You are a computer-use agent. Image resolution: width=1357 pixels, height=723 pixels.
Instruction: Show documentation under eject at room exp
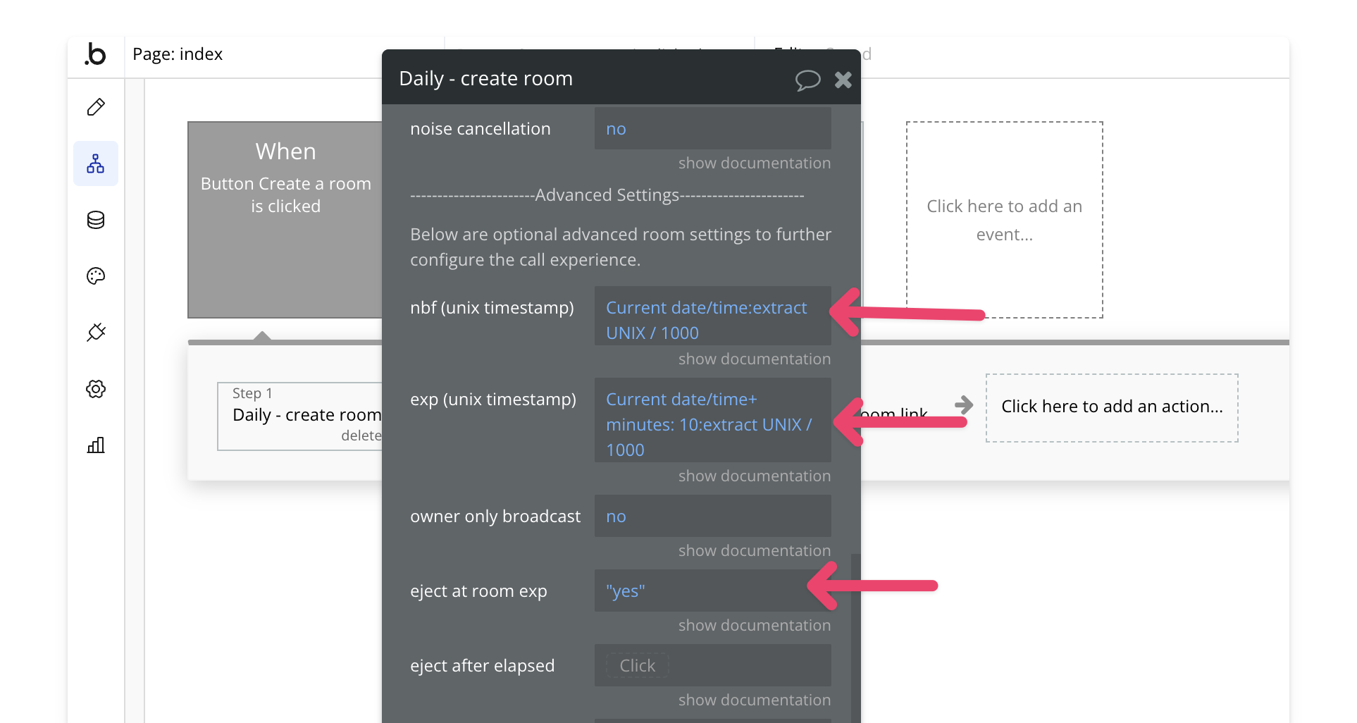[755, 625]
